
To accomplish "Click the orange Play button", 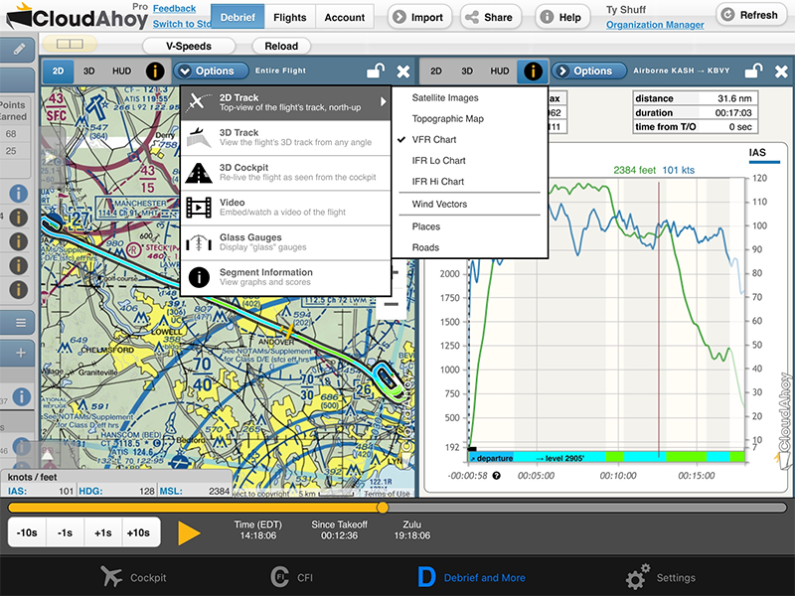I will tap(189, 533).
